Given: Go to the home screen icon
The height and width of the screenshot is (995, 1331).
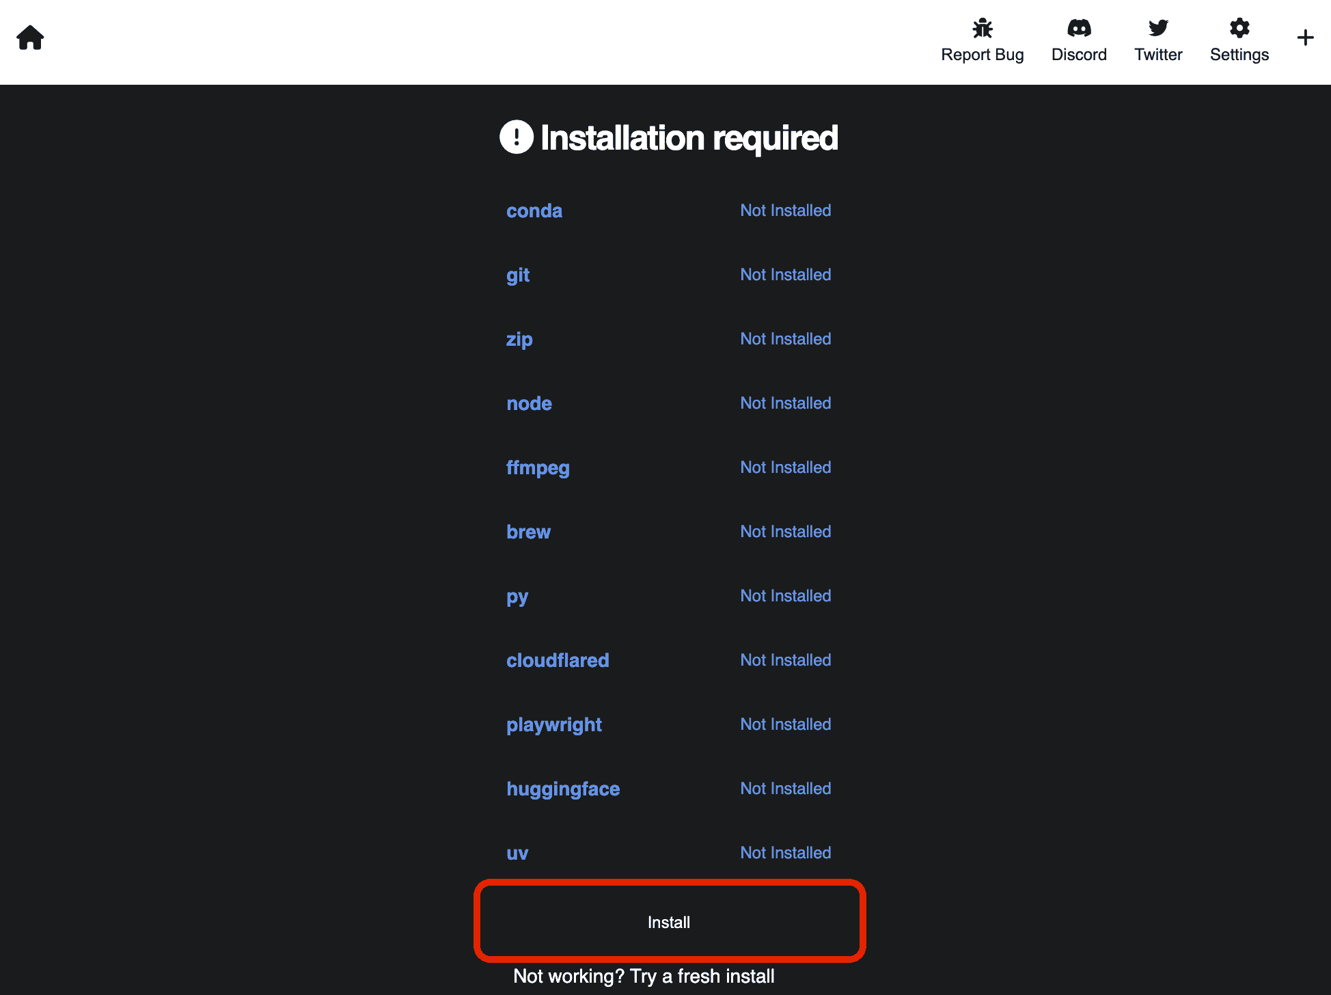Looking at the screenshot, I should tap(30, 38).
